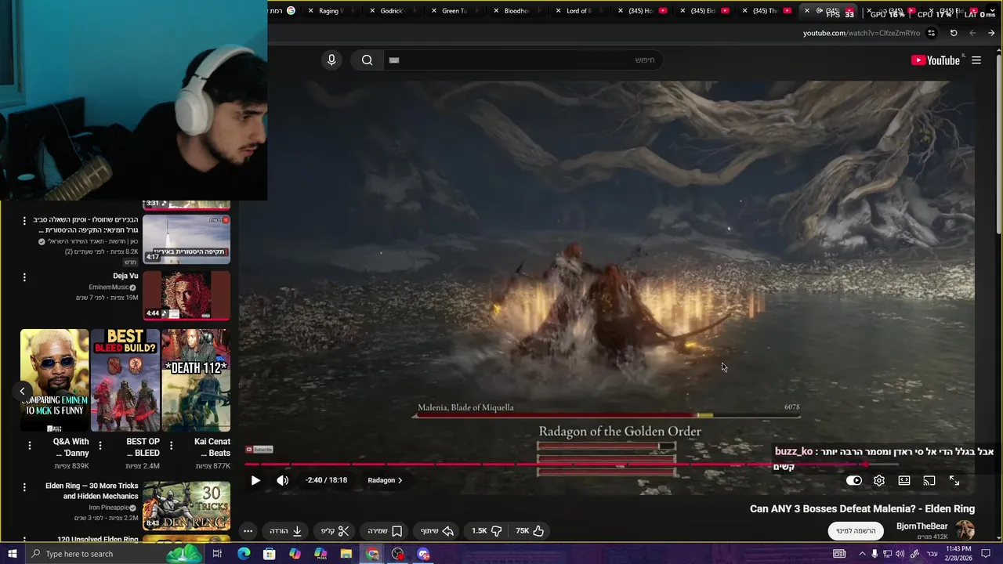Open the player settings gear
Viewport: 1003px width, 564px height.
879,481
